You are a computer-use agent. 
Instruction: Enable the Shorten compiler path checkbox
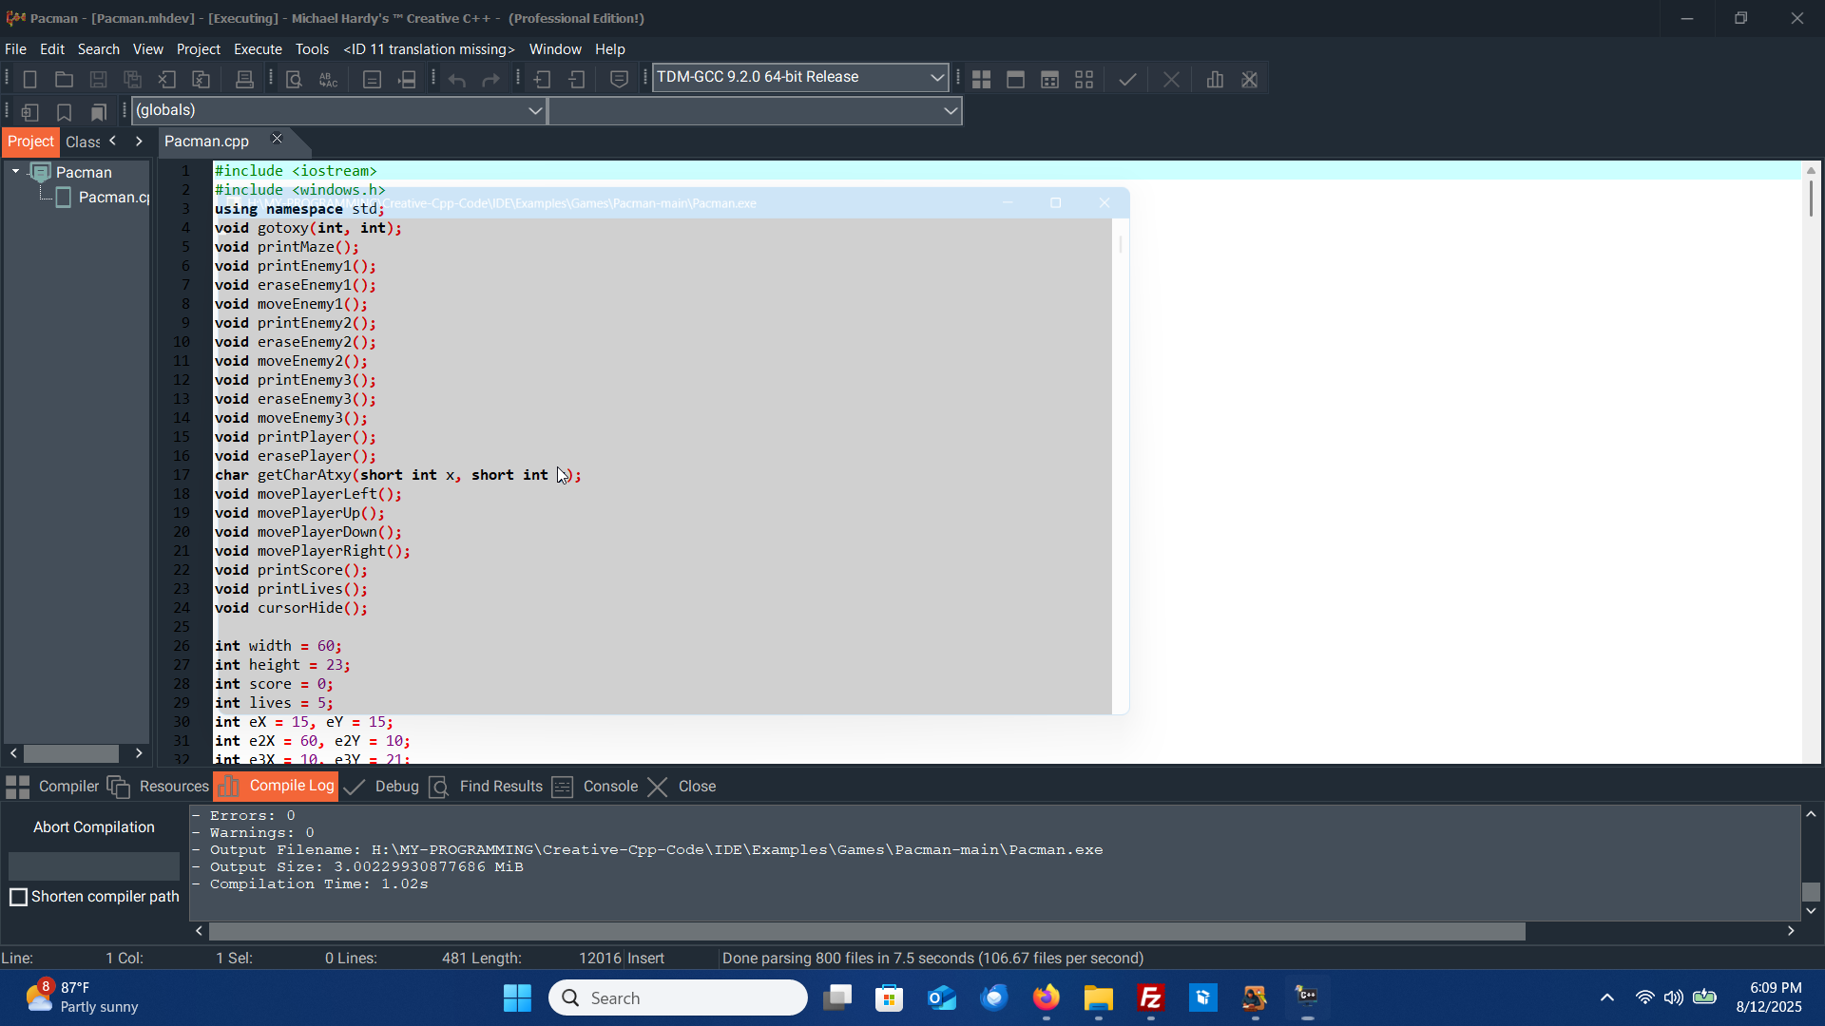click(x=18, y=897)
